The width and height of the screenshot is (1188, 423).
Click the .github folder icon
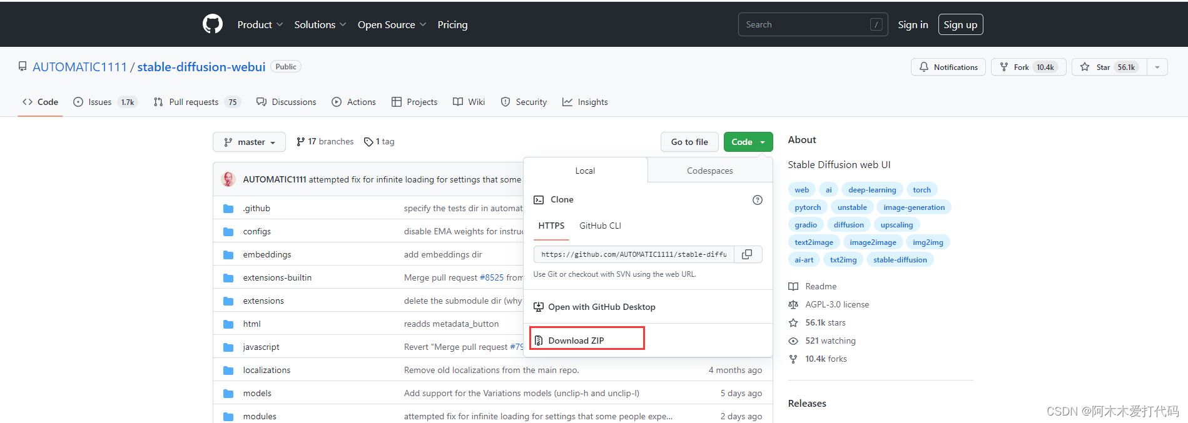point(228,209)
